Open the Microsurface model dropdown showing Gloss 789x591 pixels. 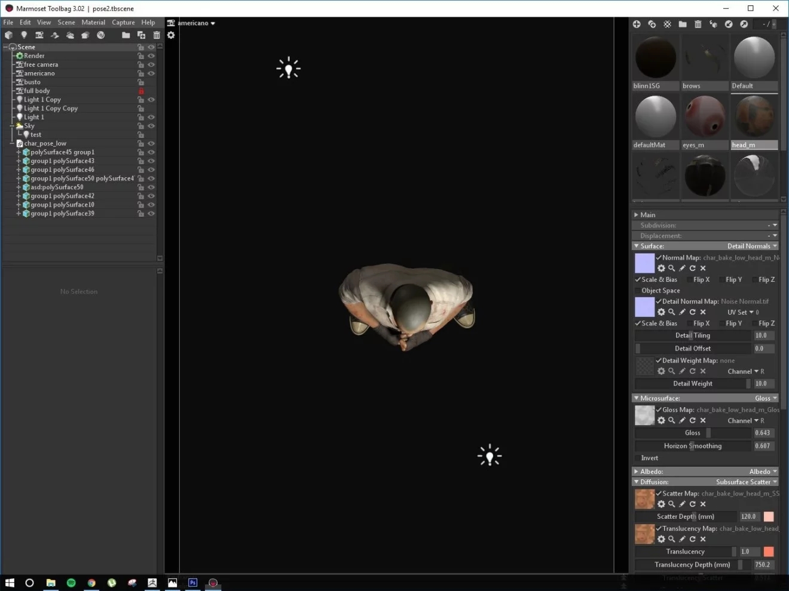click(x=766, y=399)
